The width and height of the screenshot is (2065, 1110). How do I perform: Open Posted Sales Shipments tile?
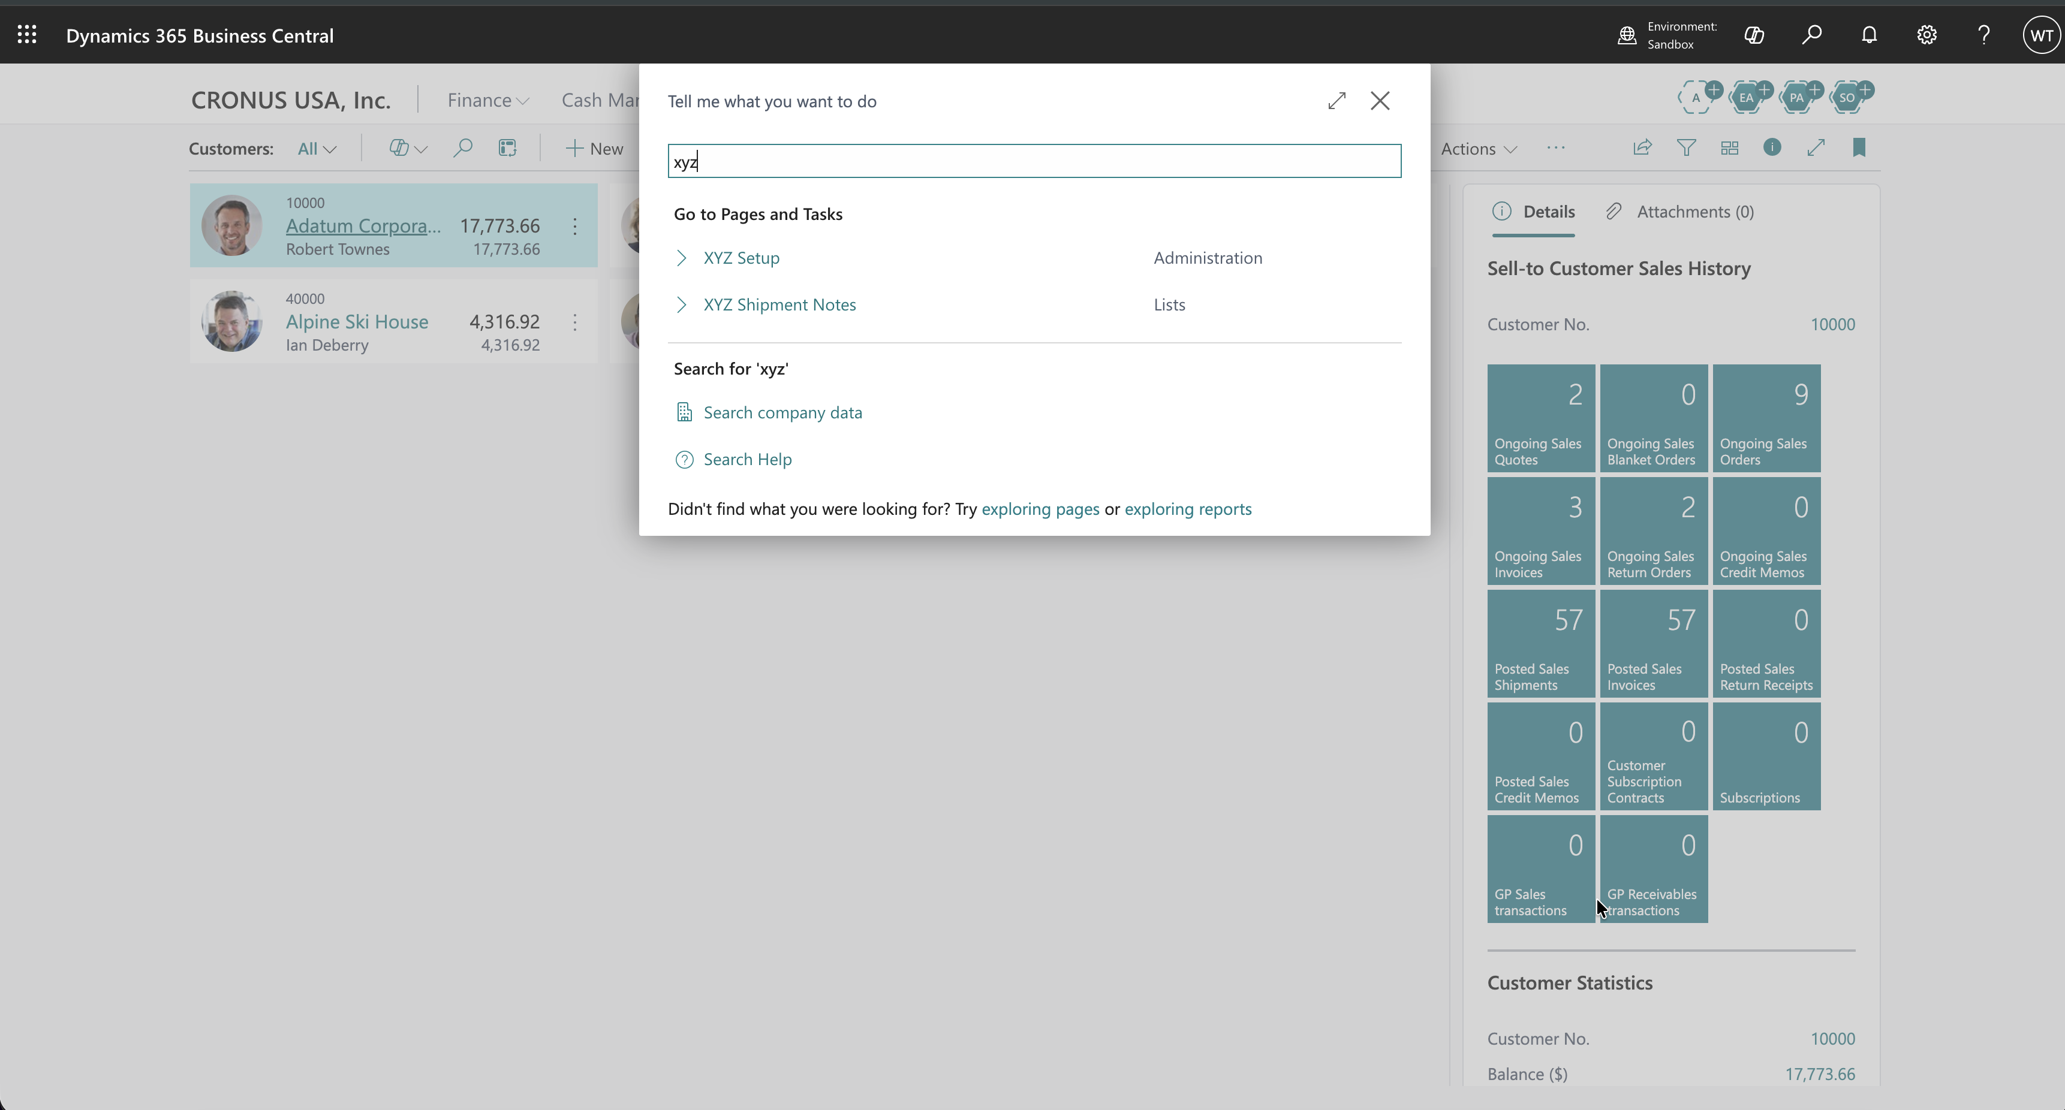point(1541,644)
